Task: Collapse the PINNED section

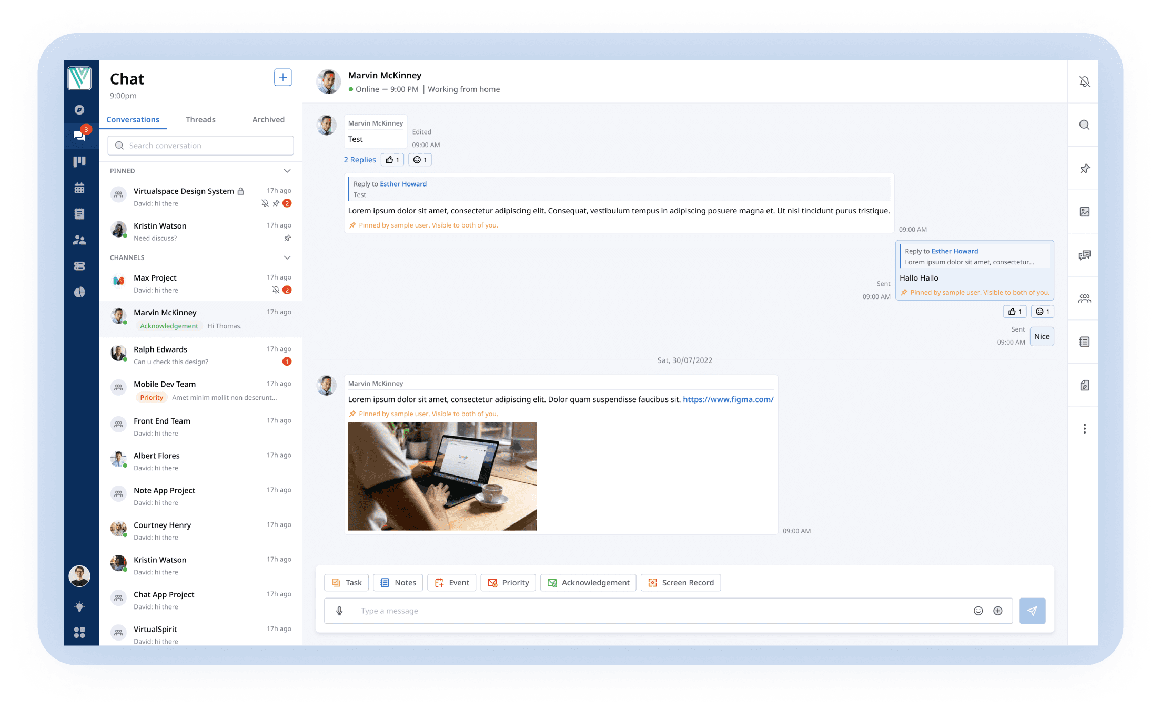Action: coord(287,171)
